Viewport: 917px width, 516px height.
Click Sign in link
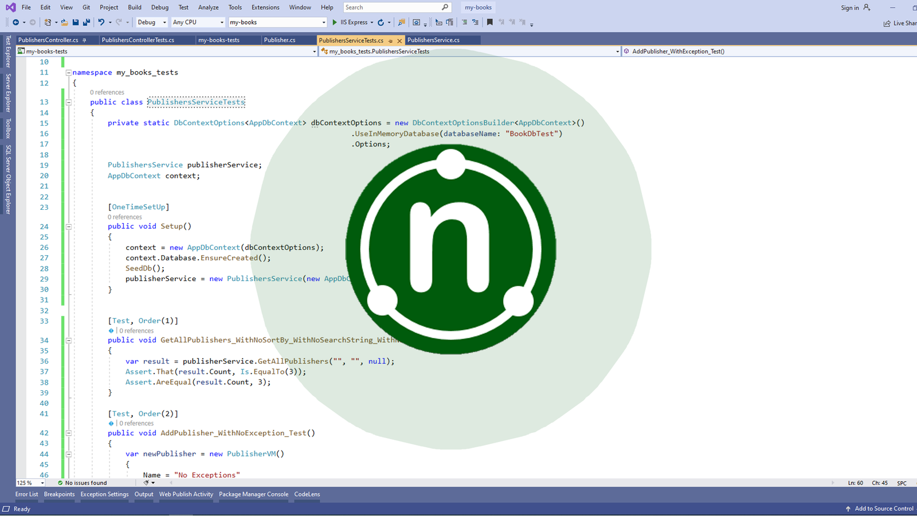coord(850,7)
